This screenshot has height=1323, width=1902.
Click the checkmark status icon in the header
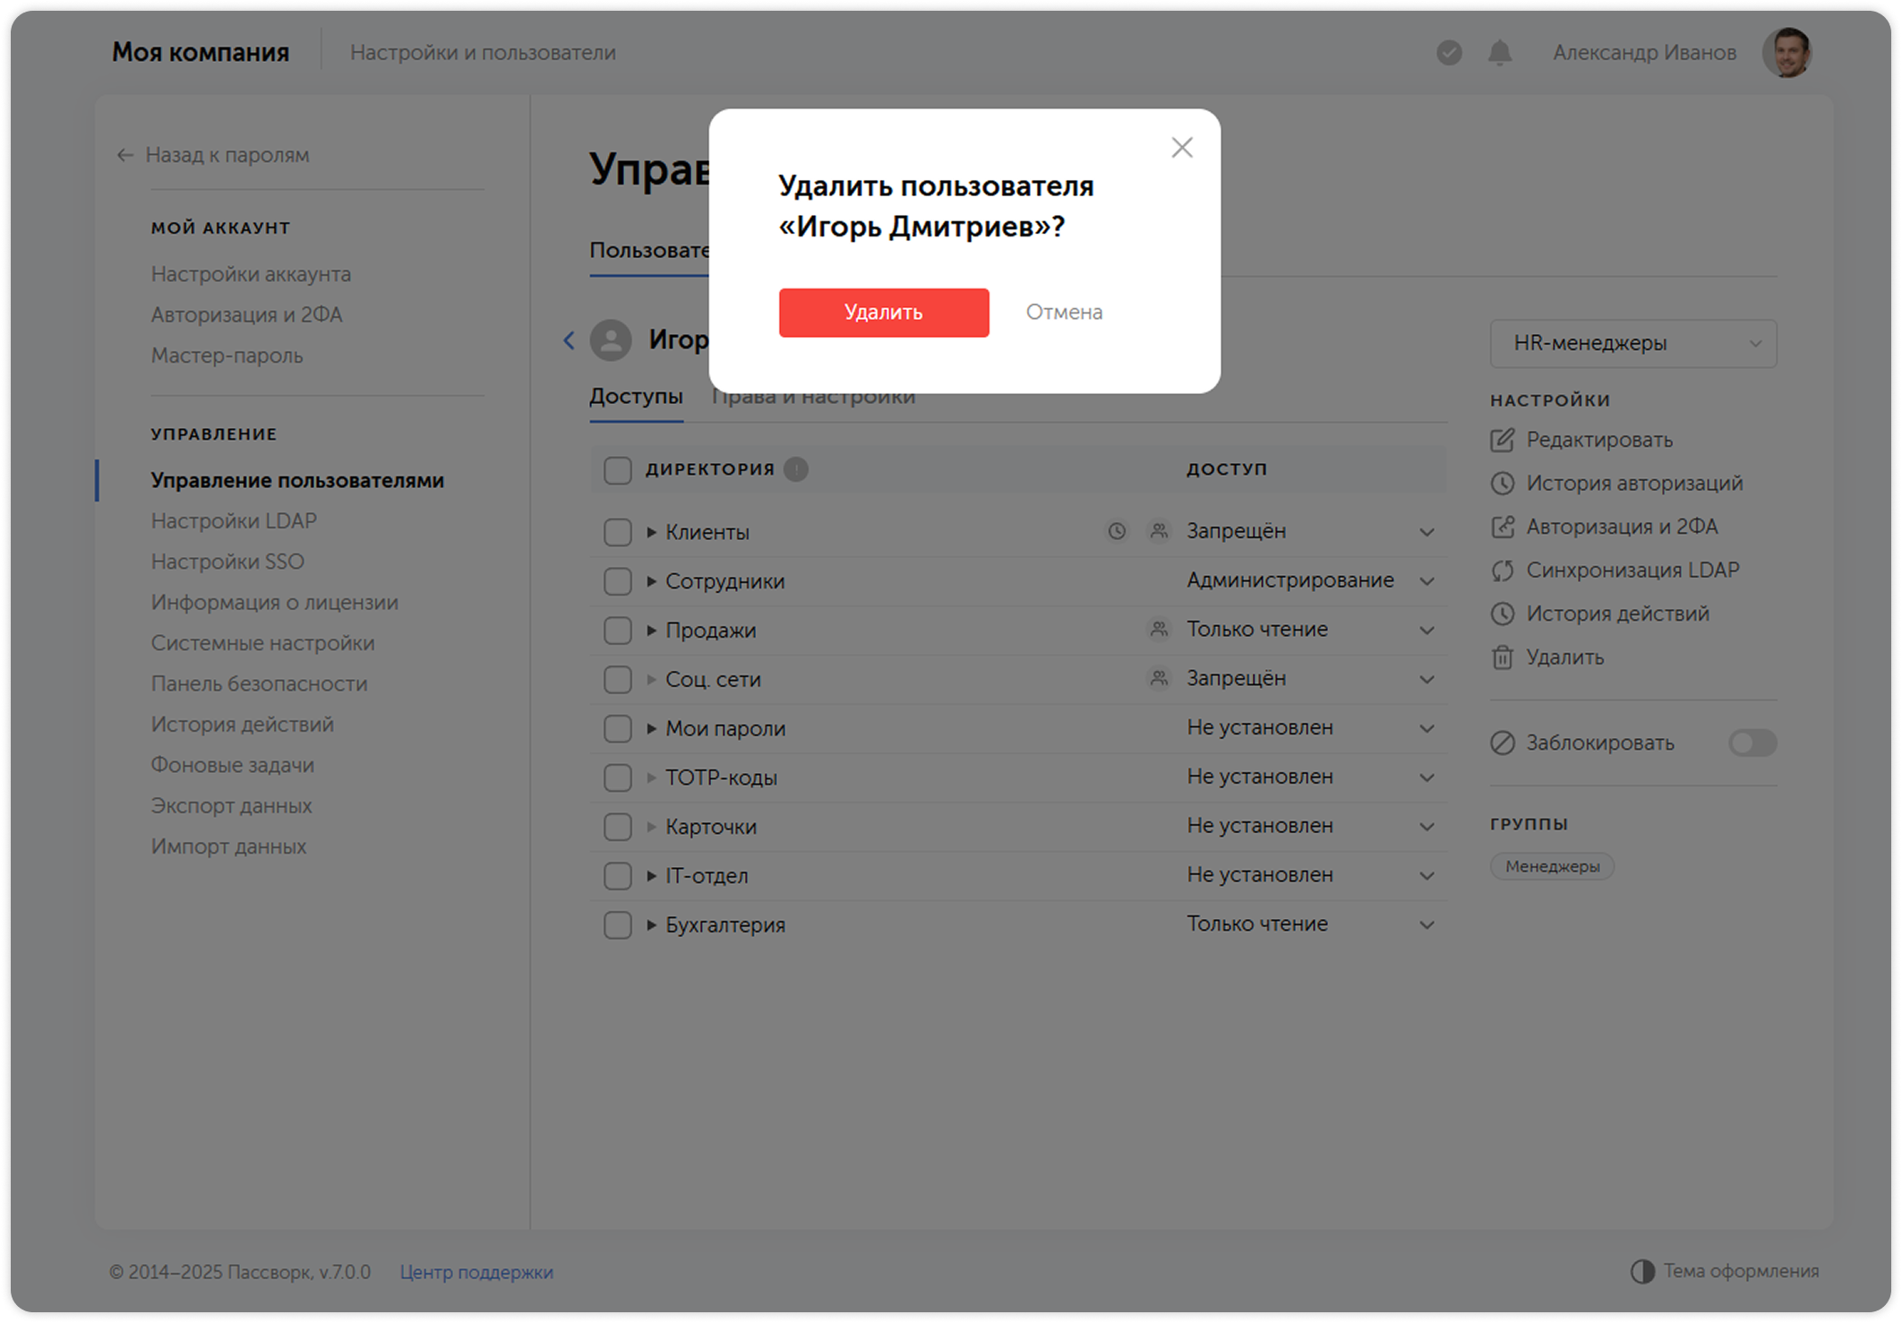[x=1448, y=53]
